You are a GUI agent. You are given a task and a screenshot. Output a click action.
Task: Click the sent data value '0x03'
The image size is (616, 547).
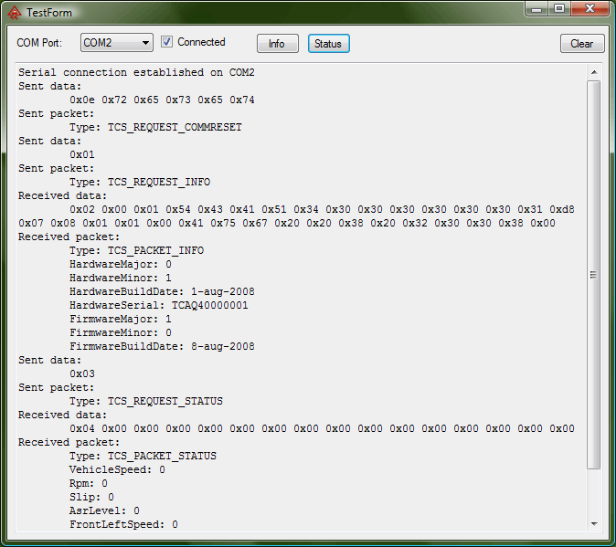tap(82, 374)
